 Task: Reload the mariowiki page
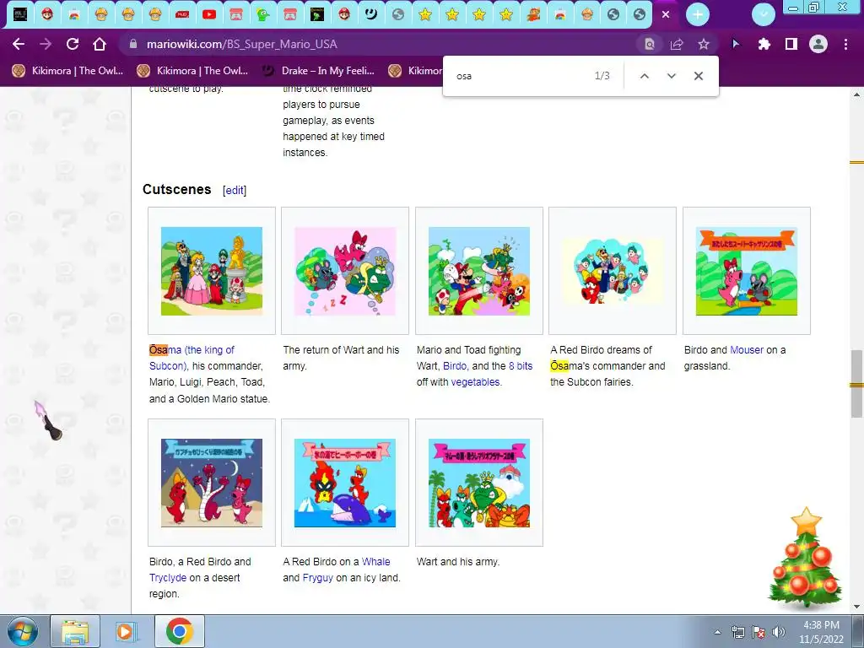[73, 44]
